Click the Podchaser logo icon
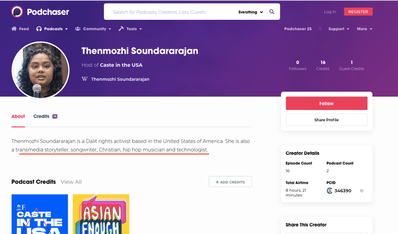The width and height of the screenshot is (398, 234). (17, 12)
